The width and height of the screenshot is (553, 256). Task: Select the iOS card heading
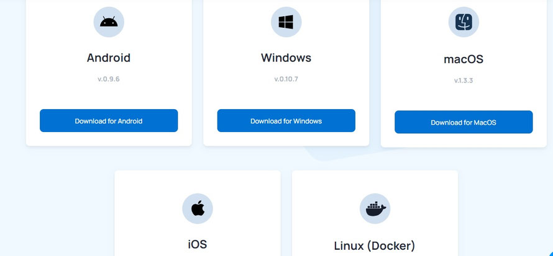coord(198,244)
